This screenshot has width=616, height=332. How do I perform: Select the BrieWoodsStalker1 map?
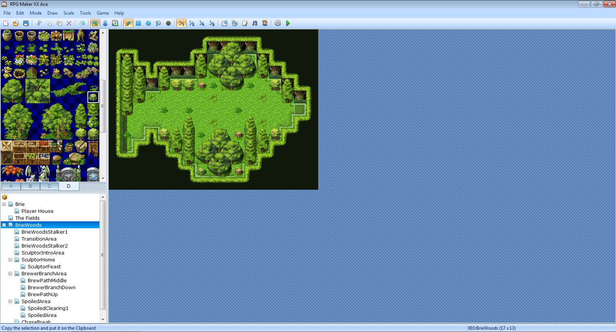[x=44, y=232]
